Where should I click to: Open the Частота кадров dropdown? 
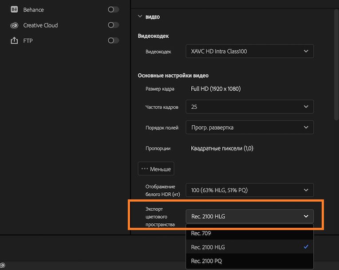click(x=249, y=107)
